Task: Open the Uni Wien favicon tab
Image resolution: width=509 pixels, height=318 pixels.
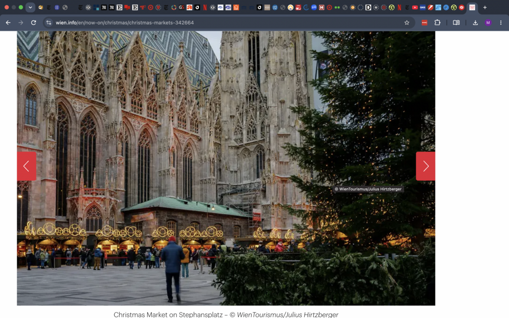Action: (275, 7)
